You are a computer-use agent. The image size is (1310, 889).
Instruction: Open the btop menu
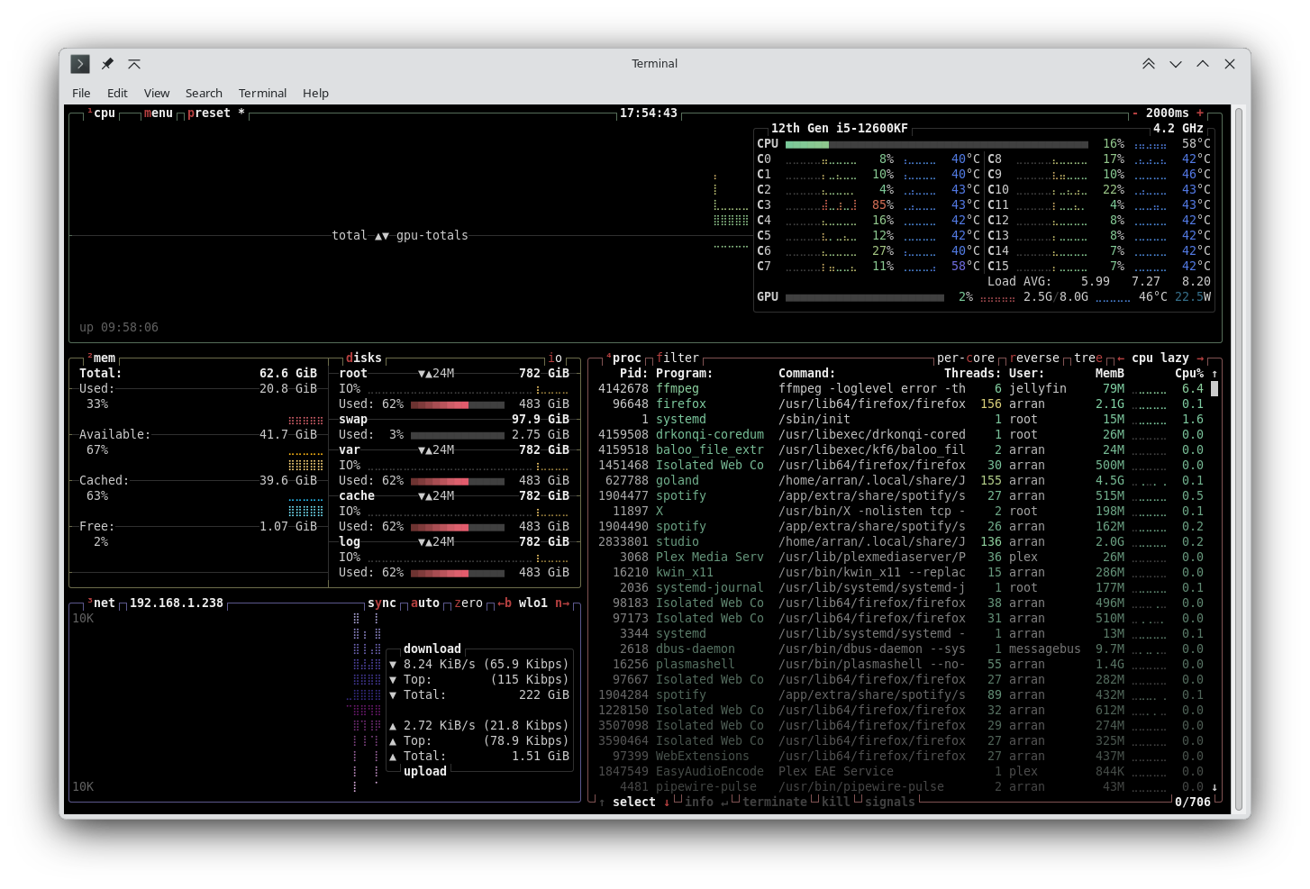(159, 113)
